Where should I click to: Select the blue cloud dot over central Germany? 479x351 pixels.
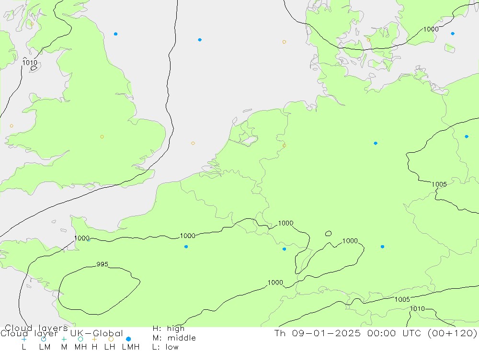[376, 143]
